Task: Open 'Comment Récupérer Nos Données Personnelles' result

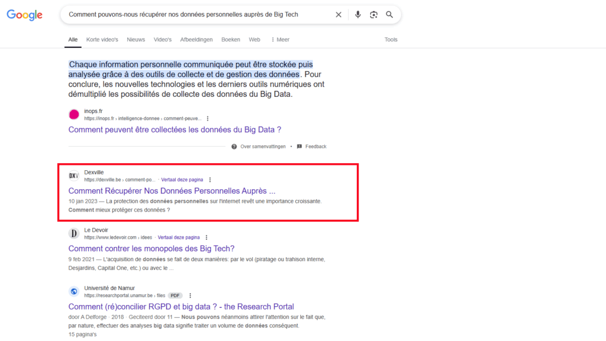Action: (x=172, y=191)
